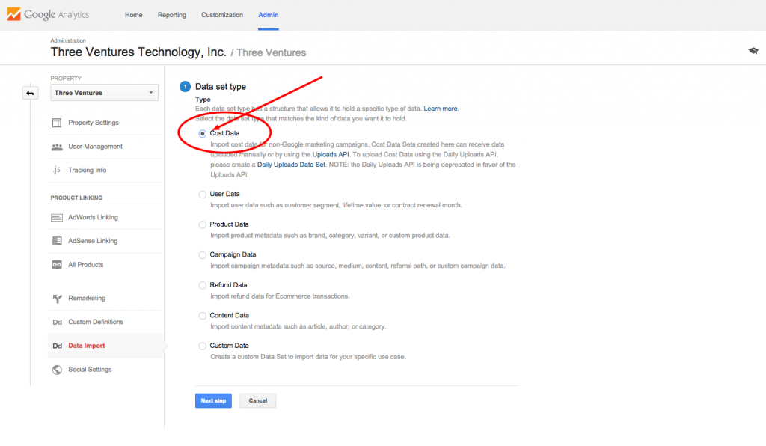Click the Google Analytics logo
The width and height of the screenshot is (766, 446).
tap(48, 15)
